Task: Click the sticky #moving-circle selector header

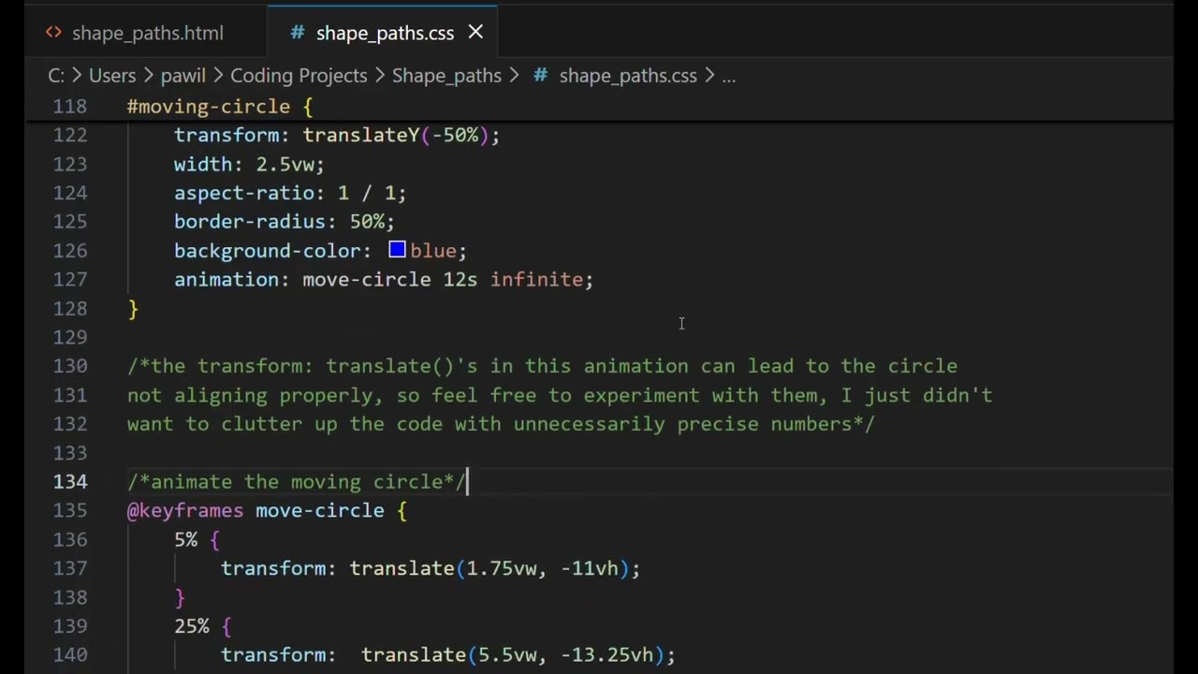Action: coord(220,107)
